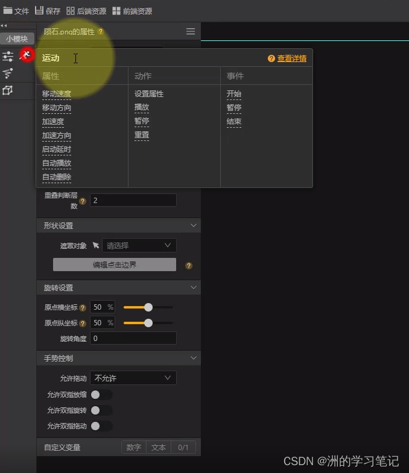The height and width of the screenshot is (473, 409).
Task: Collapse the 手势控制 section
Action: click(193, 358)
